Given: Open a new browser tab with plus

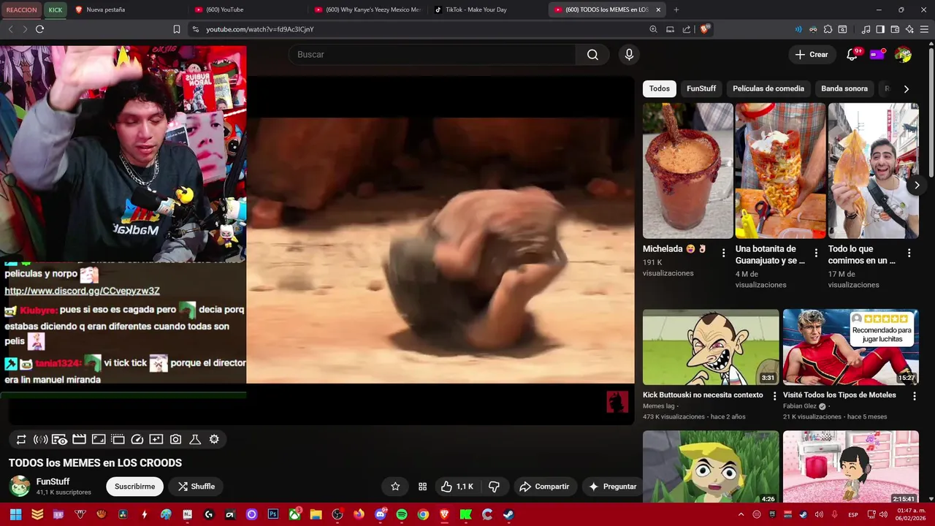Looking at the screenshot, I should click(676, 9).
